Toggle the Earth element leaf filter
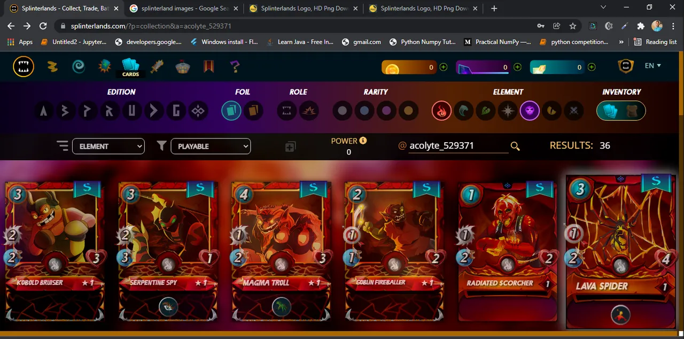 pyautogui.click(x=486, y=111)
